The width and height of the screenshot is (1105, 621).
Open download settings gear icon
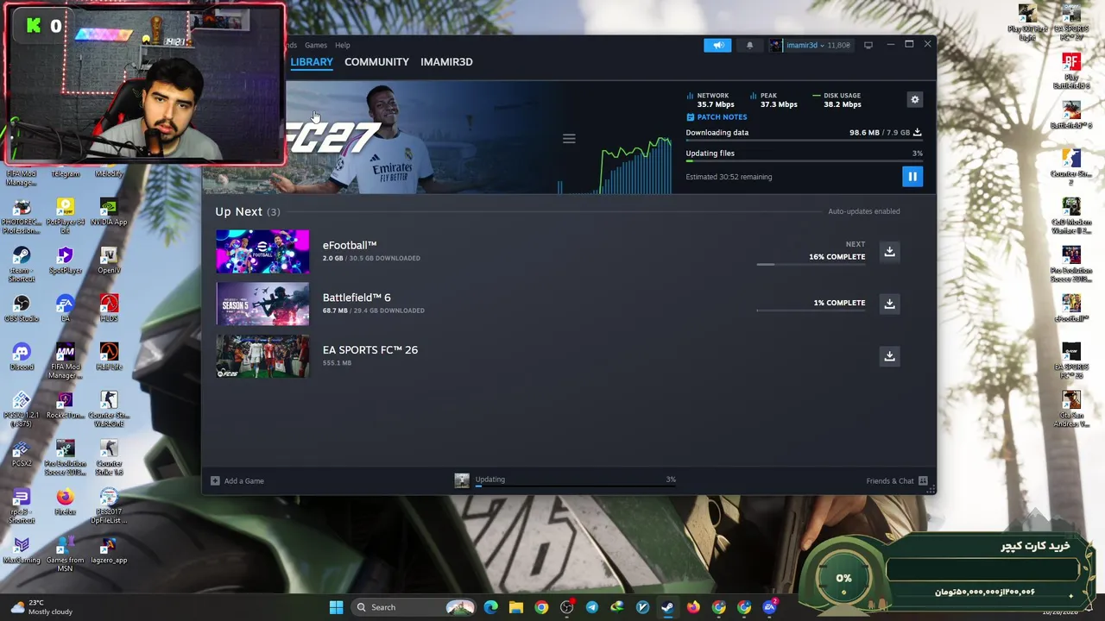pyautogui.click(x=915, y=100)
